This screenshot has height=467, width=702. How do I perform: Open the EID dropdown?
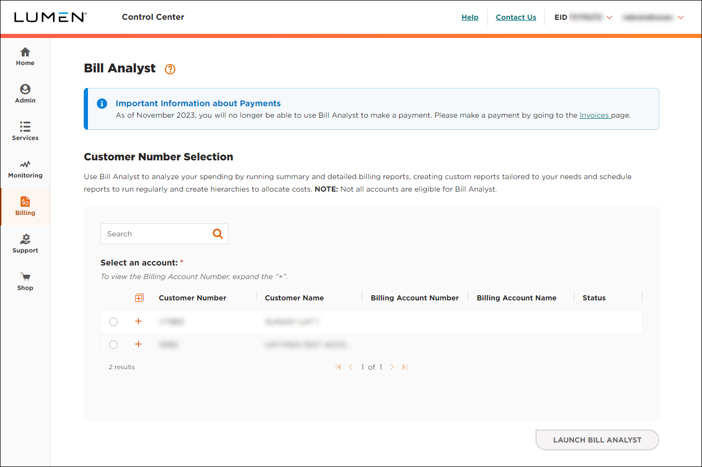583,17
